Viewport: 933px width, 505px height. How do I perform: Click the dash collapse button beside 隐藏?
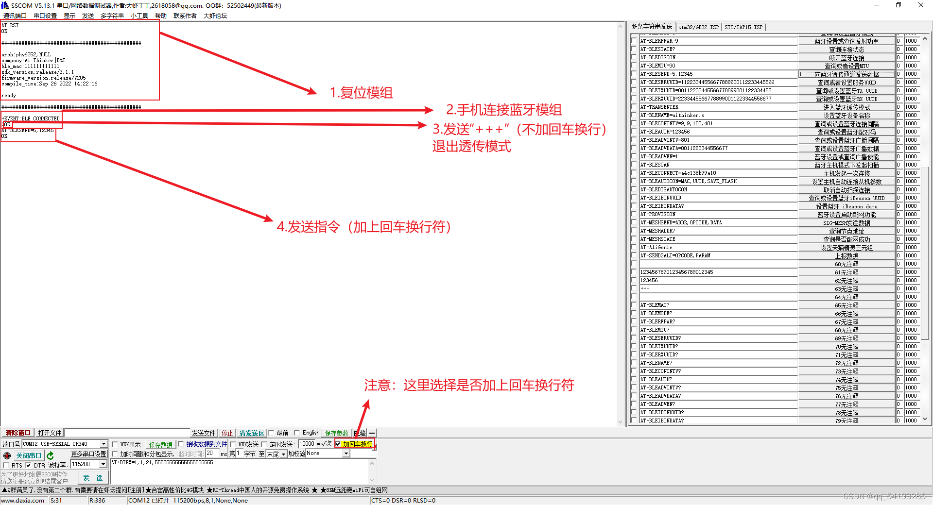[x=372, y=433]
